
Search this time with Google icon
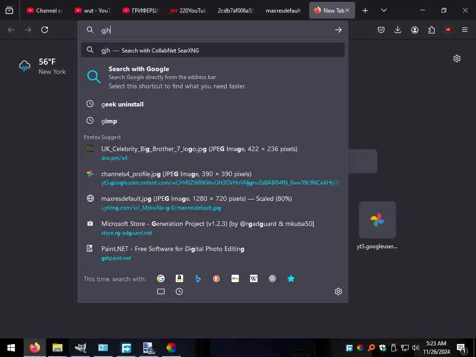tap(160, 278)
